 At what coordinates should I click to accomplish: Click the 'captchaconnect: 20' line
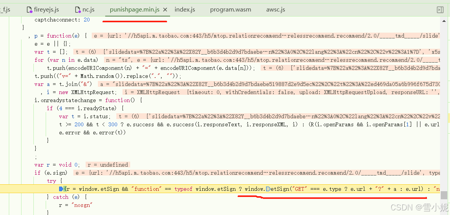point(62,20)
